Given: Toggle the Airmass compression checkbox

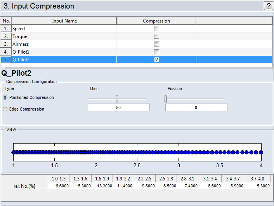Looking at the screenshot, I should 156,44.
